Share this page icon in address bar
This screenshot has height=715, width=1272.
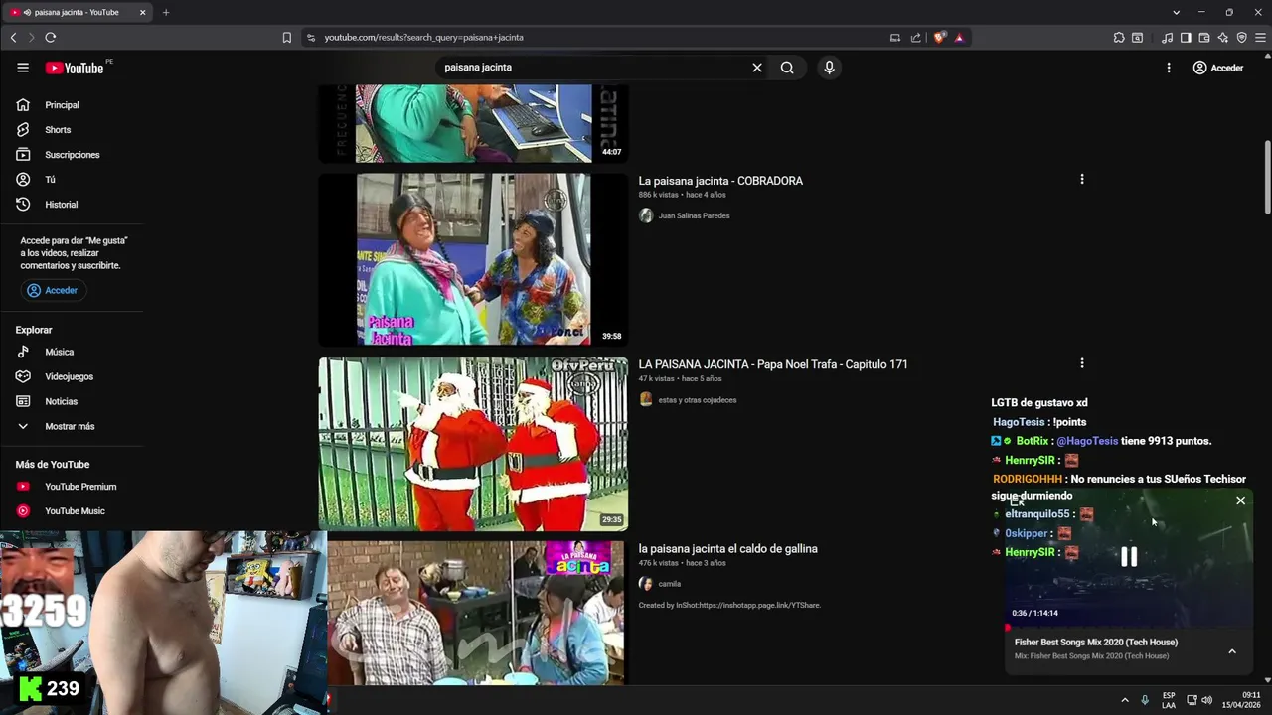click(x=916, y=38)
